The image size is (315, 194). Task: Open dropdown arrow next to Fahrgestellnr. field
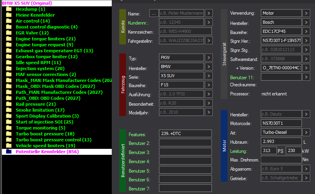209,40
